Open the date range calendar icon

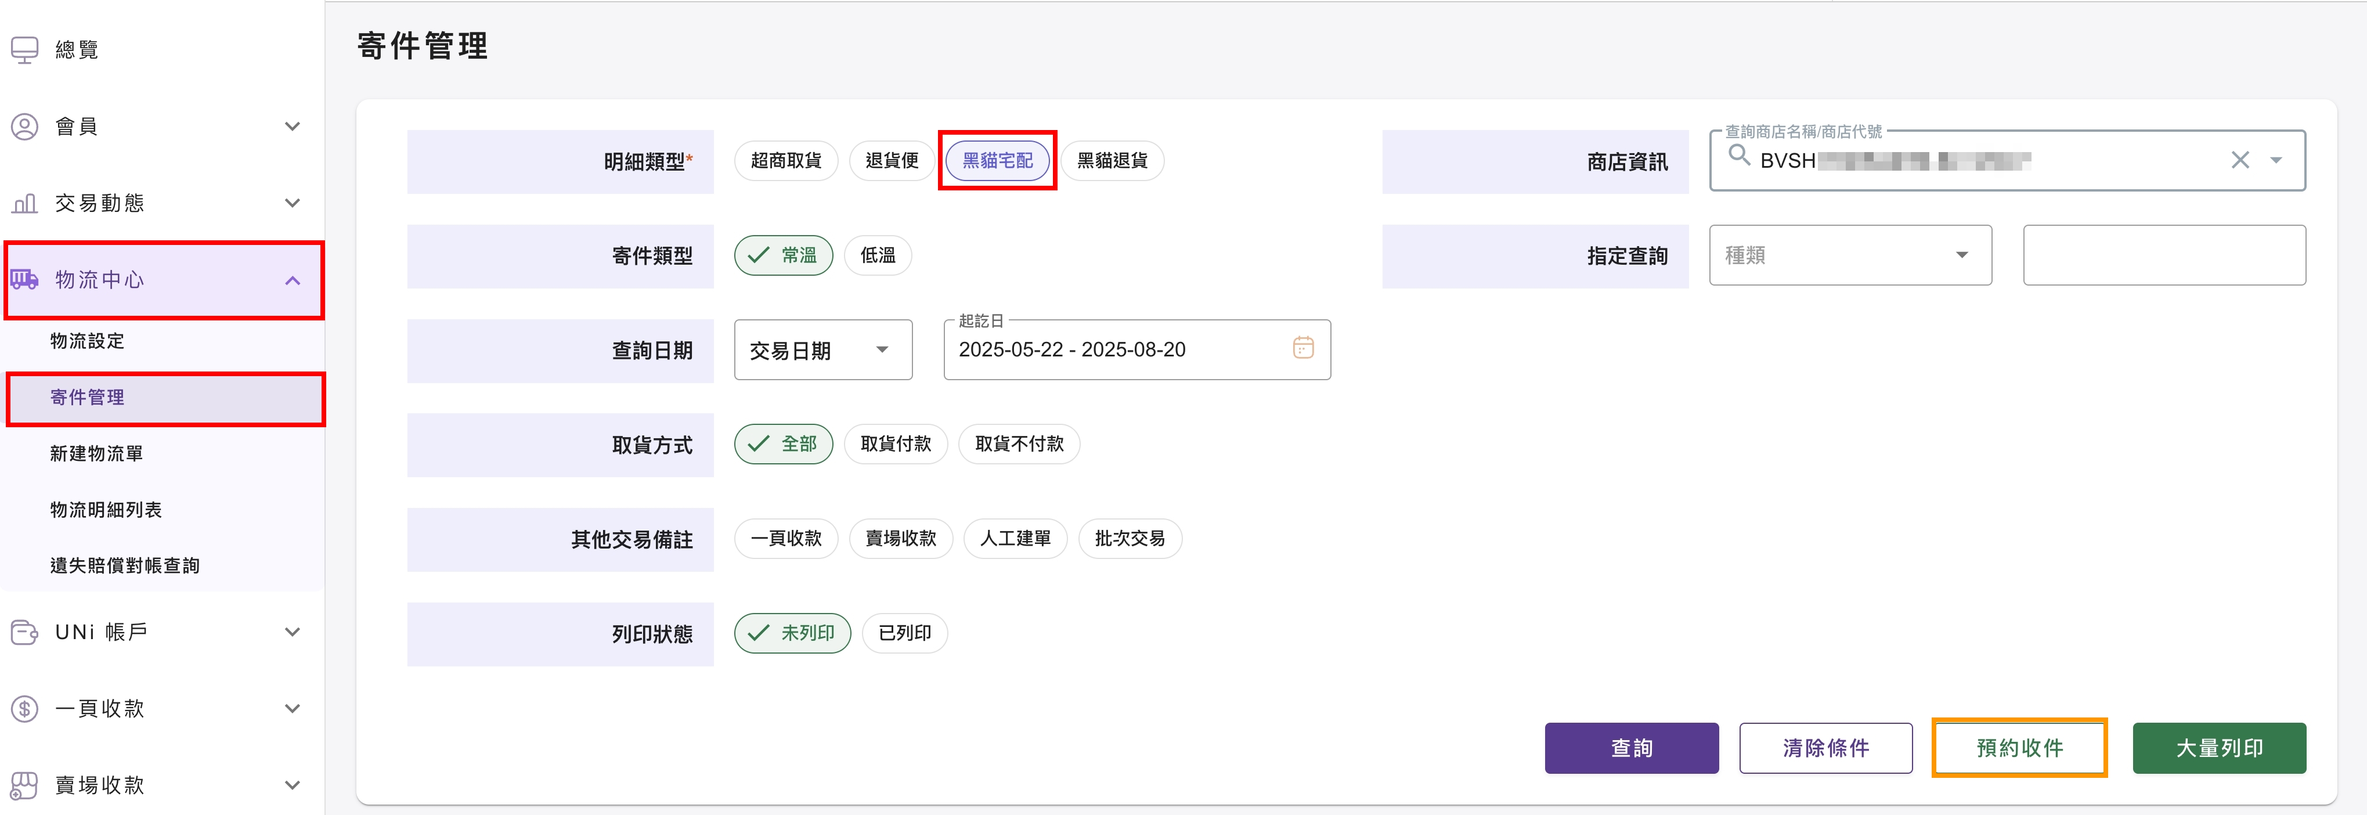pos(1303,348)
